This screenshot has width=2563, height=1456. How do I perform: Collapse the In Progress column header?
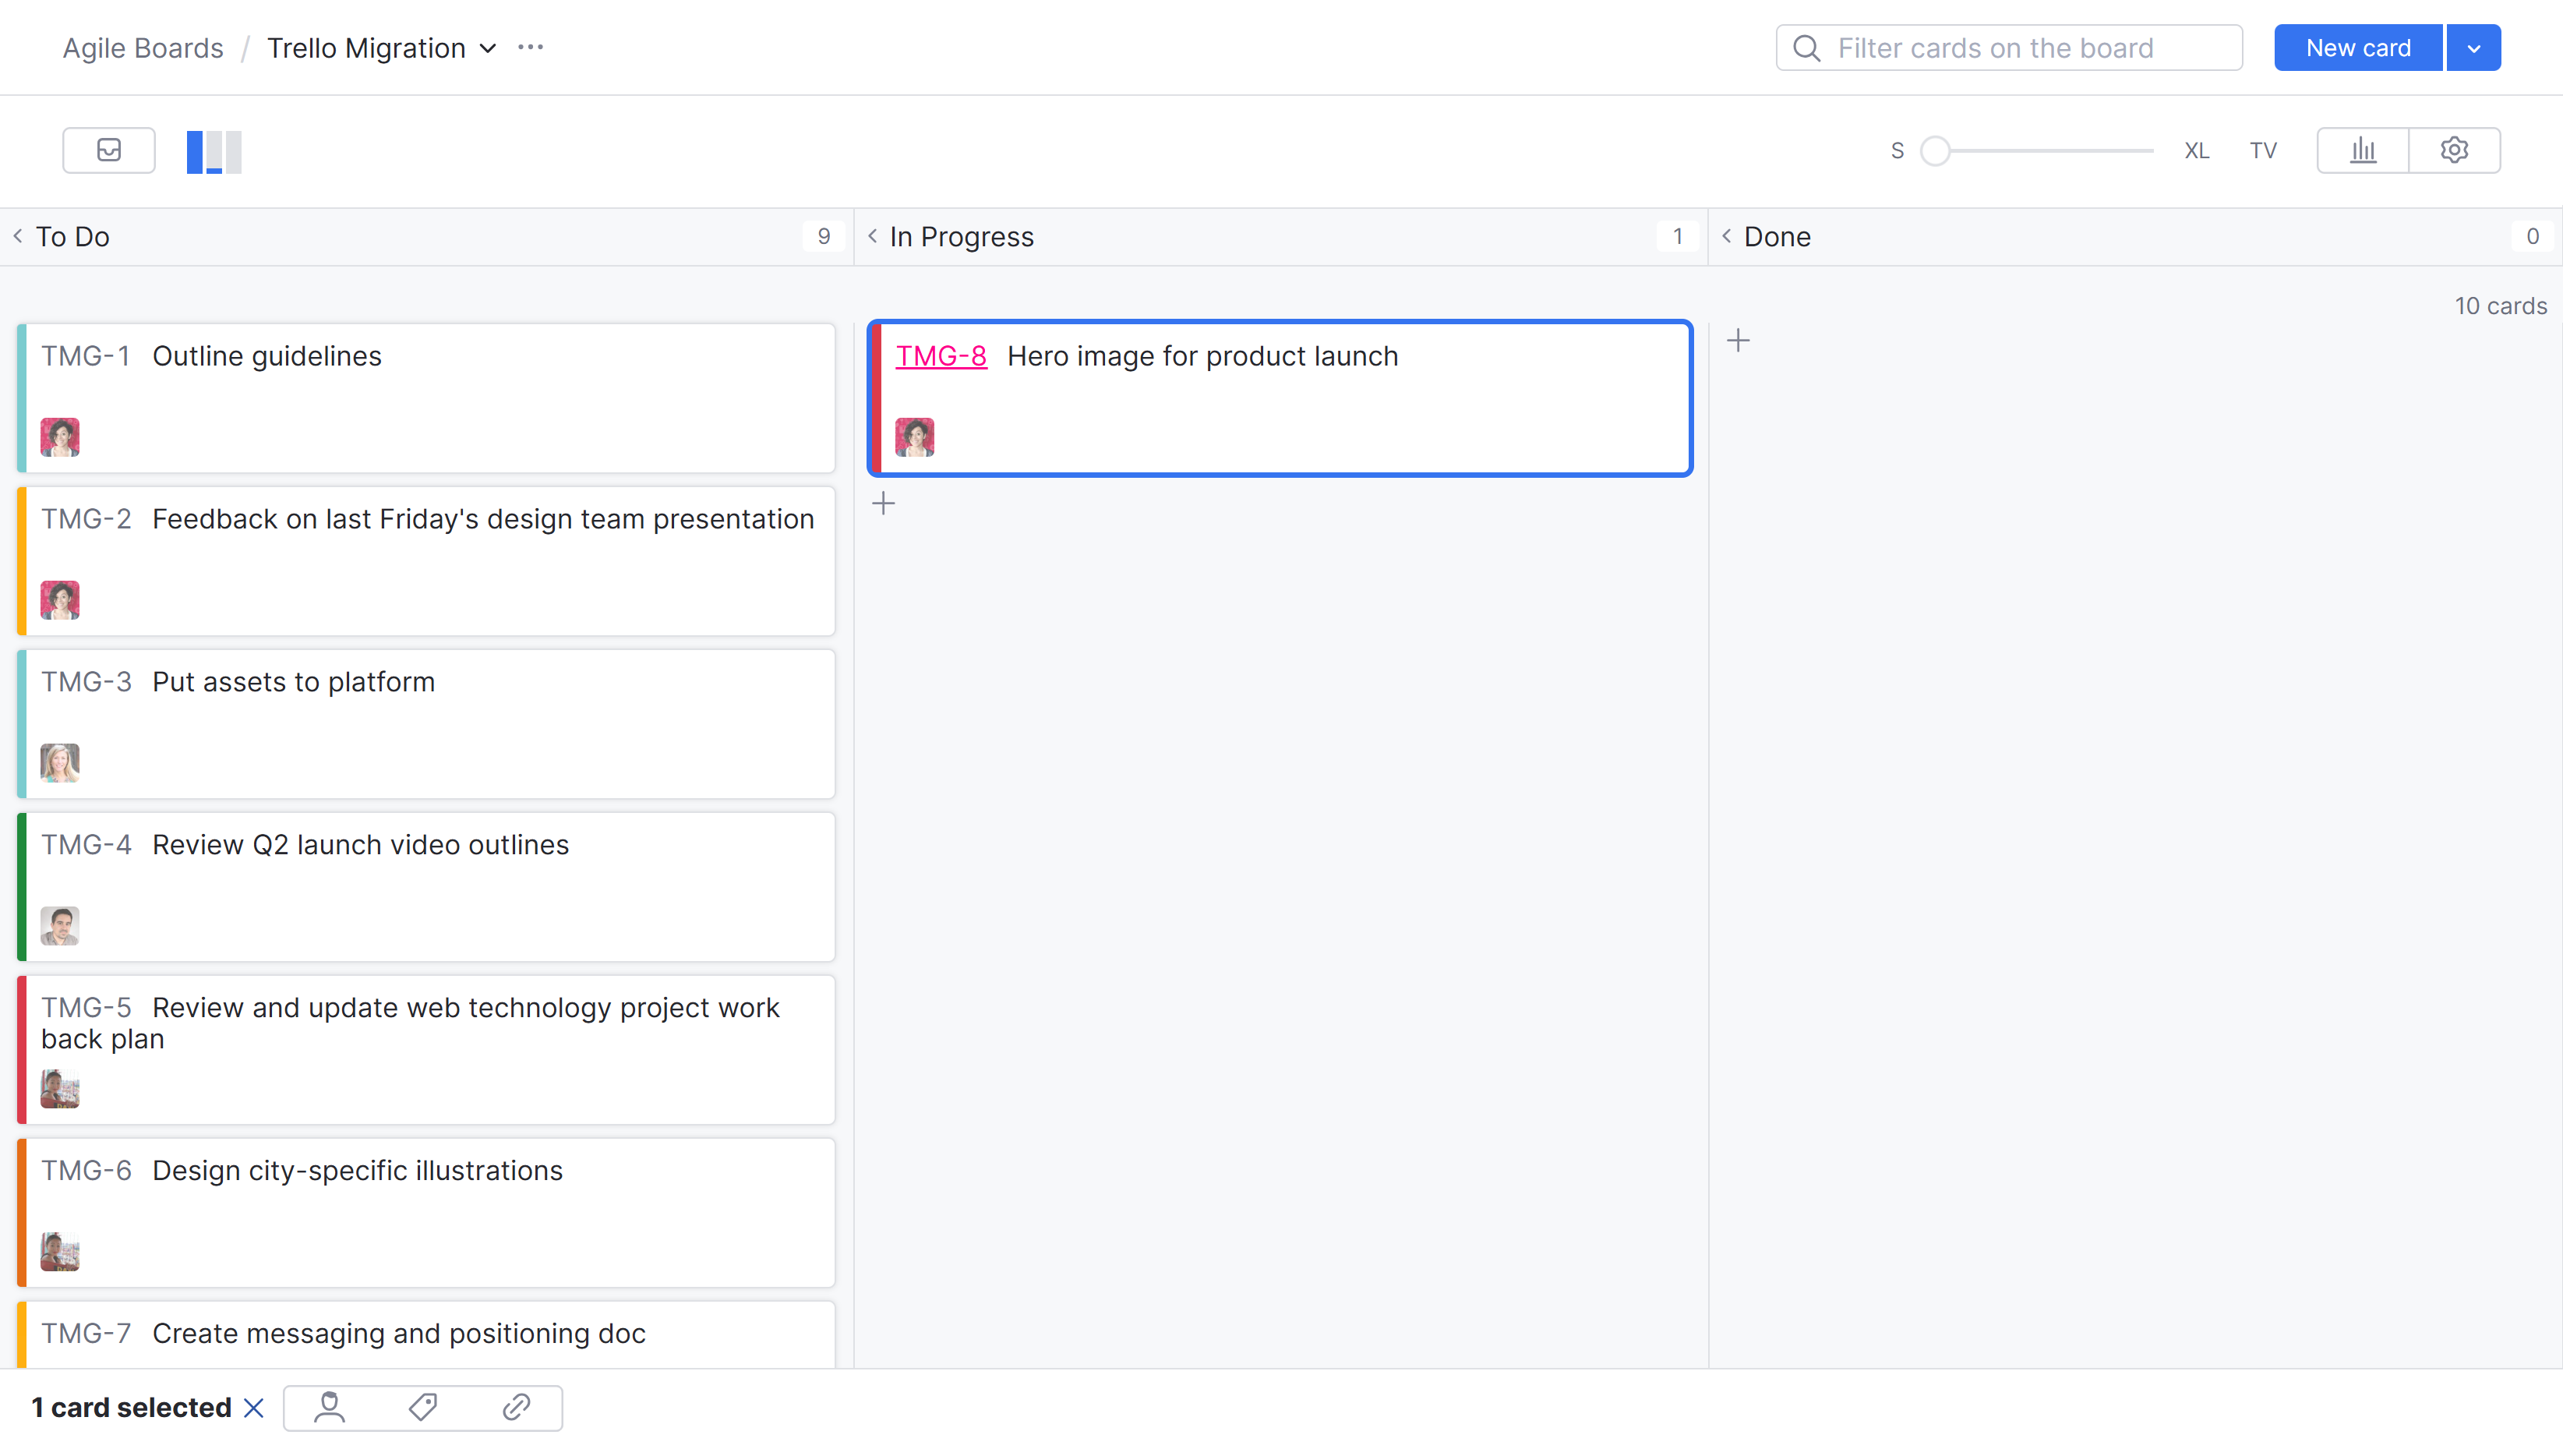(x=872, y=236)
